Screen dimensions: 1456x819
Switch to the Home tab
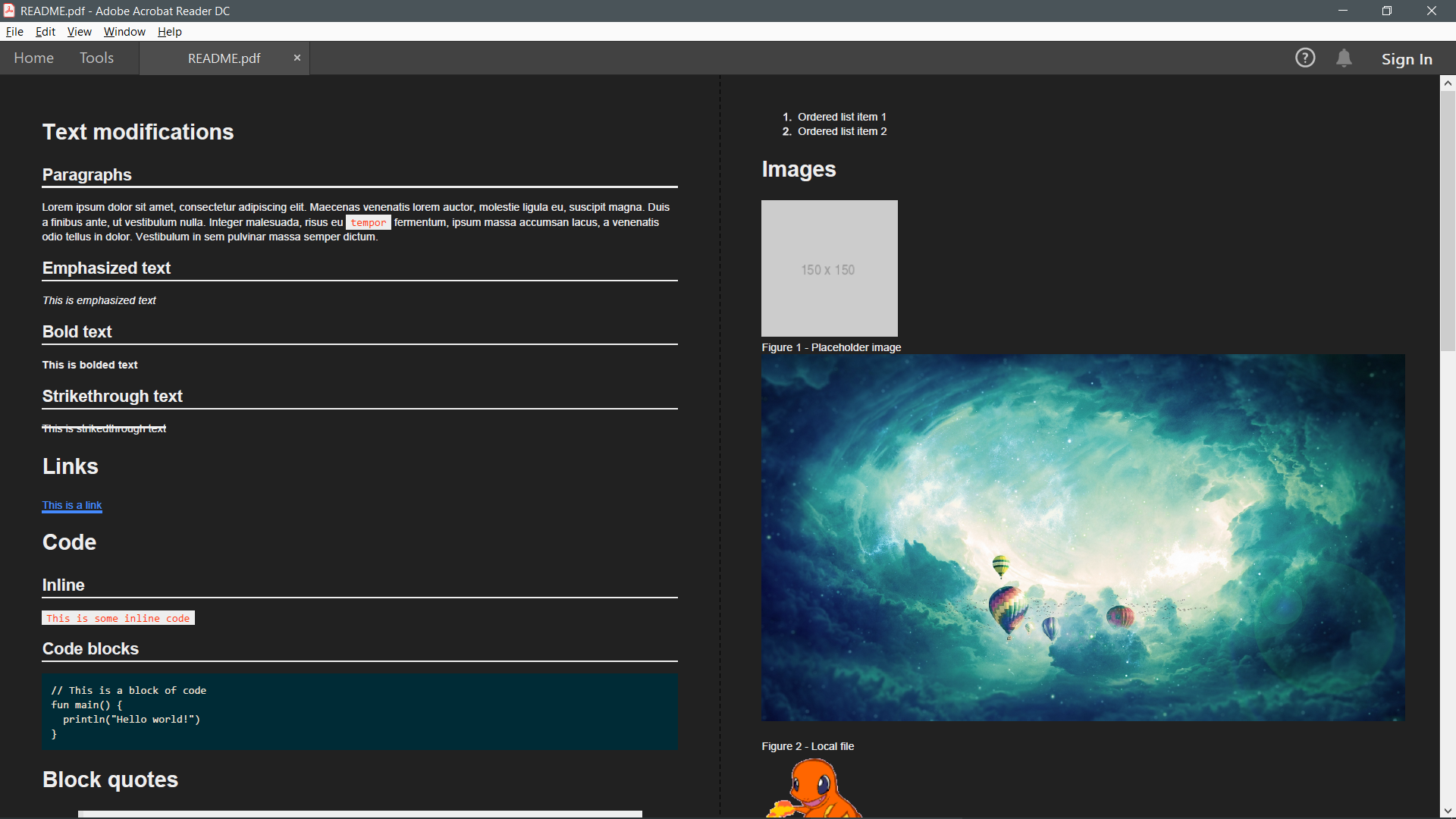pyautogui.click(x=33, y=58)
